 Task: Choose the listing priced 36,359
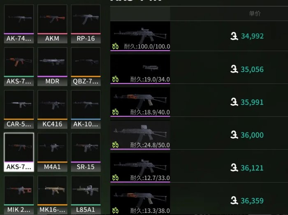point(199,200)
